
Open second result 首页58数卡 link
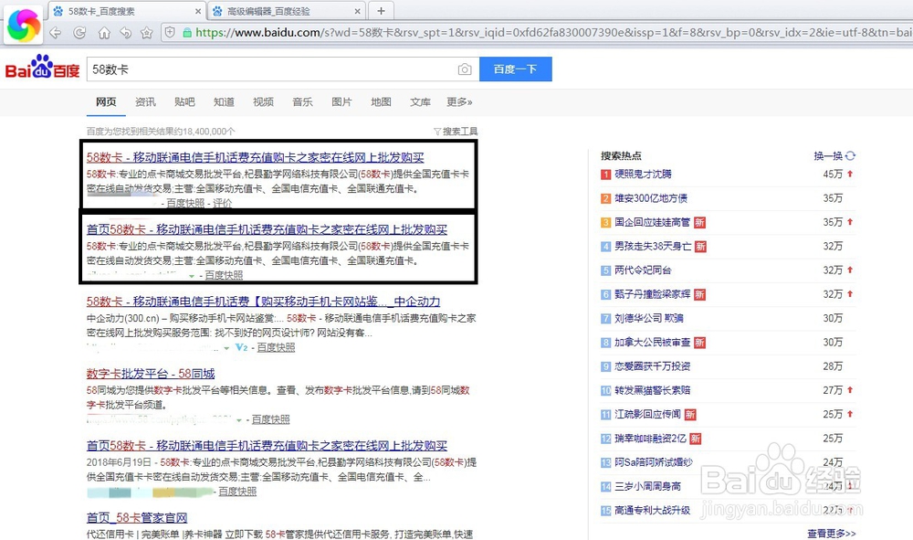267,229
